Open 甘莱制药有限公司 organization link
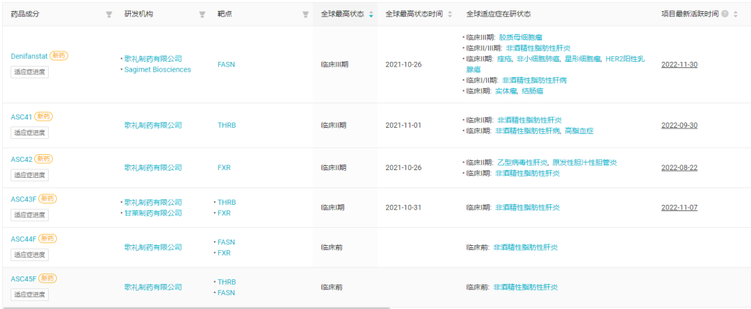 pyautogui.click(x=153, y=213)
